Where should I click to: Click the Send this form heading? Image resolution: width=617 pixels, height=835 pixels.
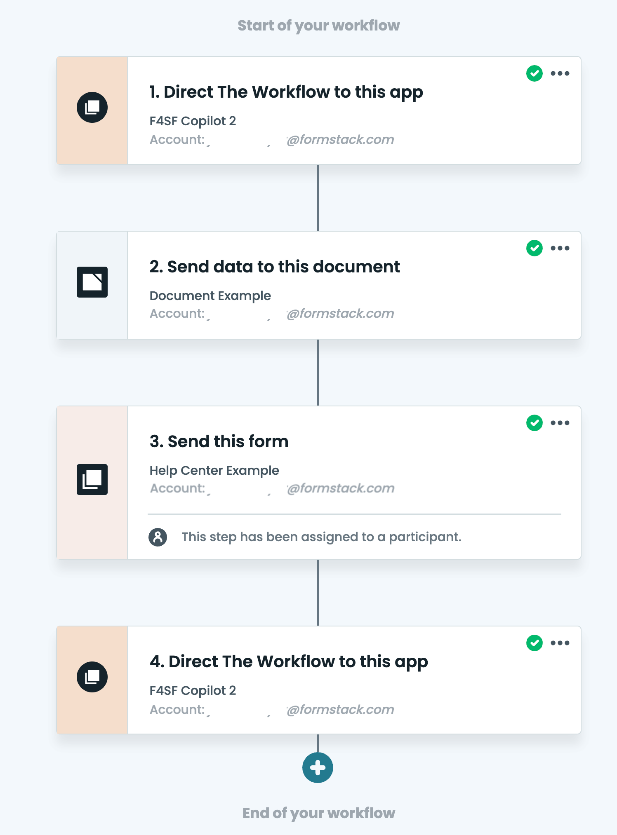point(219,441)
